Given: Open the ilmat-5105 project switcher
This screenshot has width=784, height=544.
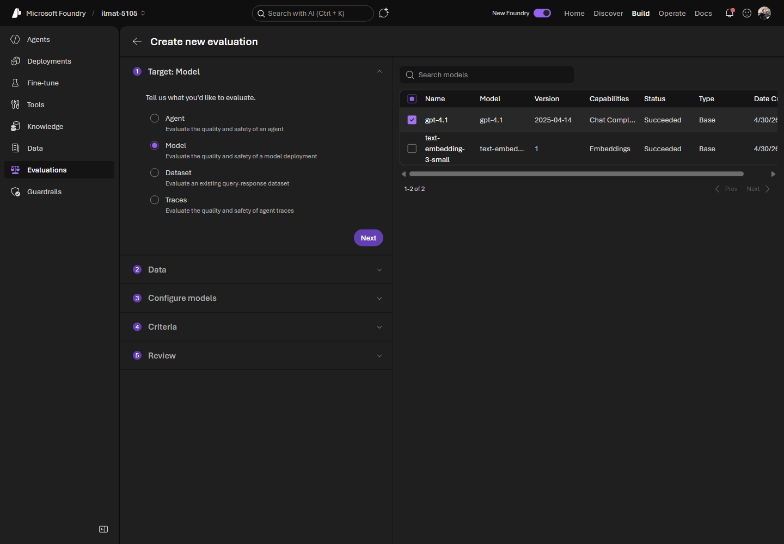Looking at the screenshot, I should tap(124, 13).
